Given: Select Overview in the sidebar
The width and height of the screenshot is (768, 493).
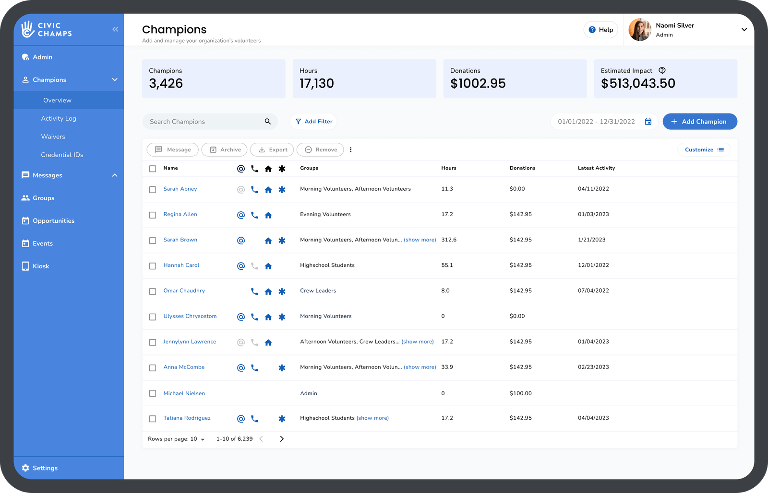Looking at the screenshot, I should coord(69,100).
